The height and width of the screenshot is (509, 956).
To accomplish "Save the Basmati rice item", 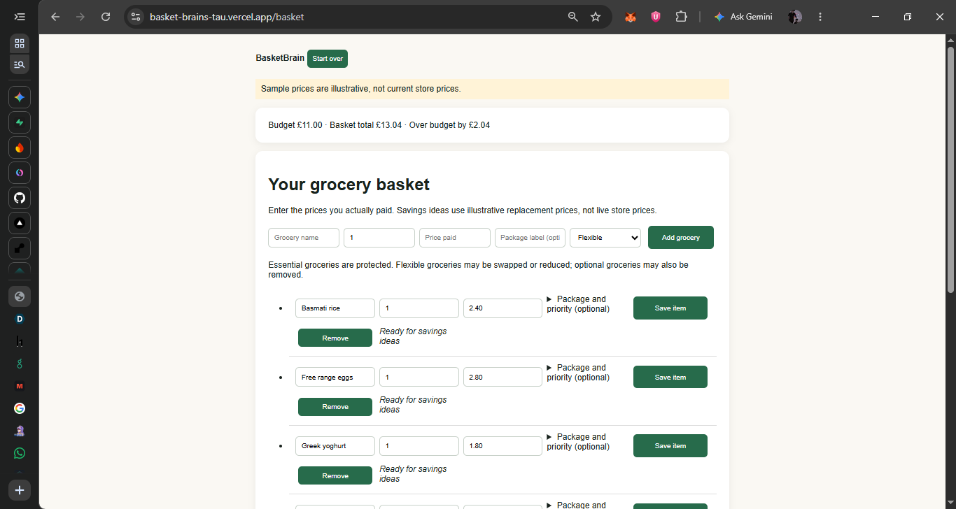I will 670,308.
